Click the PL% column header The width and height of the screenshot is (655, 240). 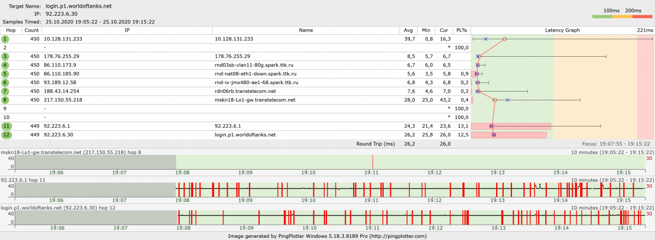[462, 31]
